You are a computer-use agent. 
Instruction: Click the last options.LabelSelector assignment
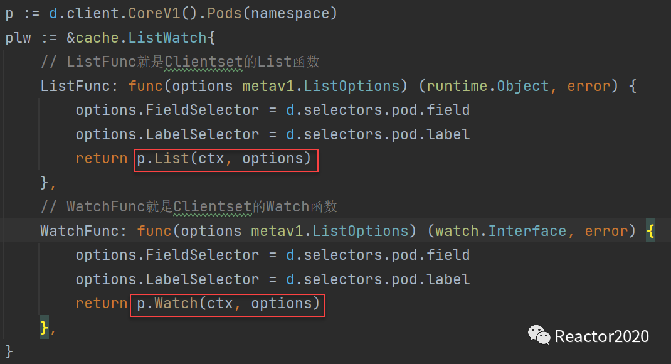tap(273, 279)
